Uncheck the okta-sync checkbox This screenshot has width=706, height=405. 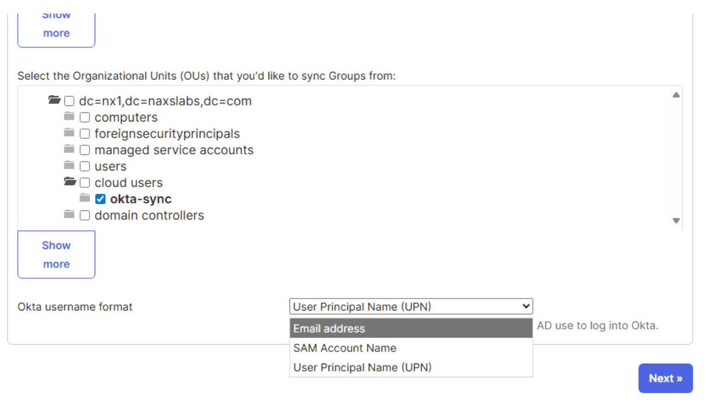[100, 199]
